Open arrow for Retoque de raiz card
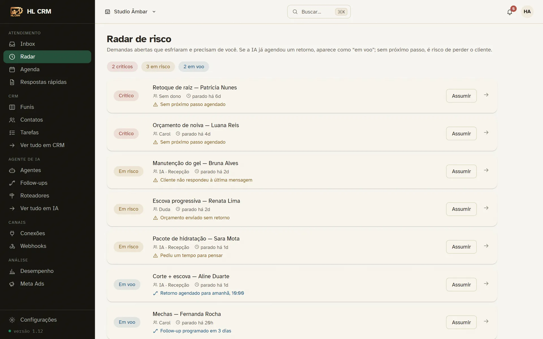Screen dimensions: 543x339 [x=486, y=95]
